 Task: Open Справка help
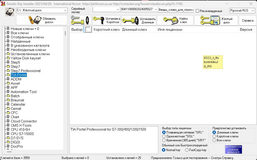coord(248,20)
